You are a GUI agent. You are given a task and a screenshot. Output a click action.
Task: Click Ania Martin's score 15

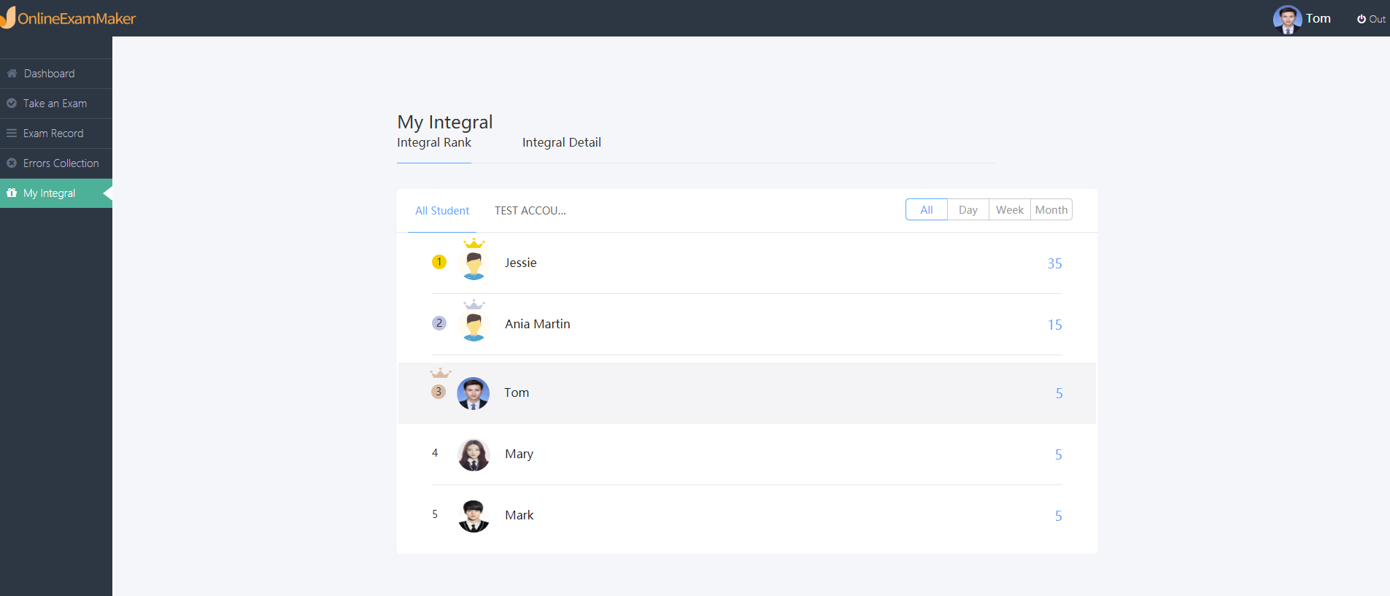[x=1055, y=325]
